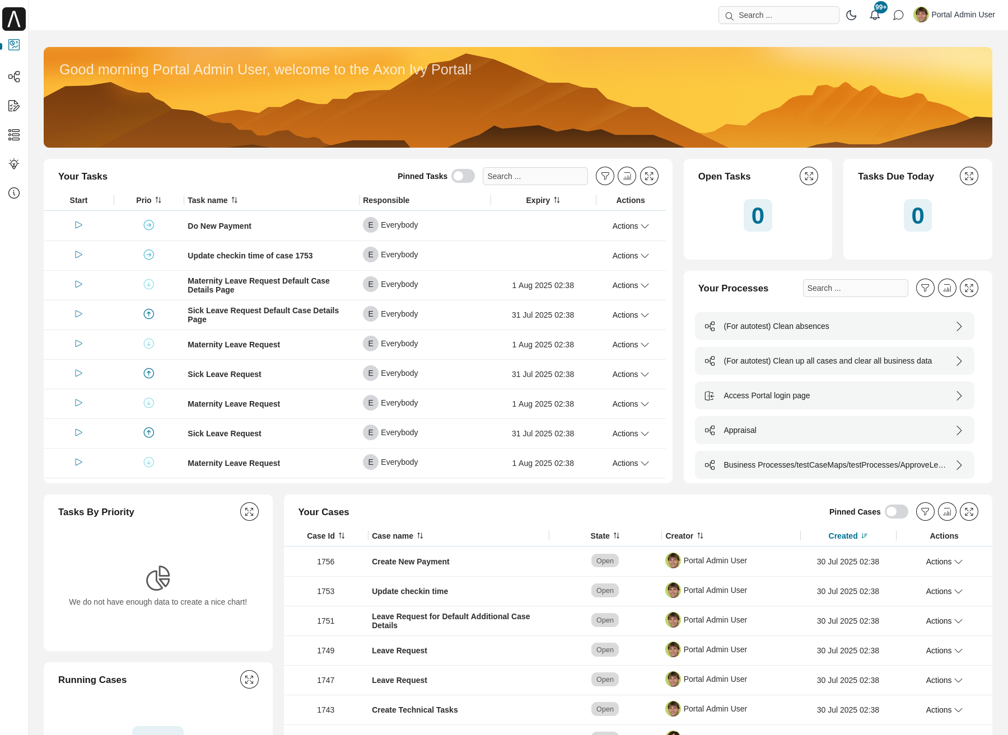Open the statistics chart icon on Your Processes
This screenshot has height=735, width=1008.
coord(947,288)
